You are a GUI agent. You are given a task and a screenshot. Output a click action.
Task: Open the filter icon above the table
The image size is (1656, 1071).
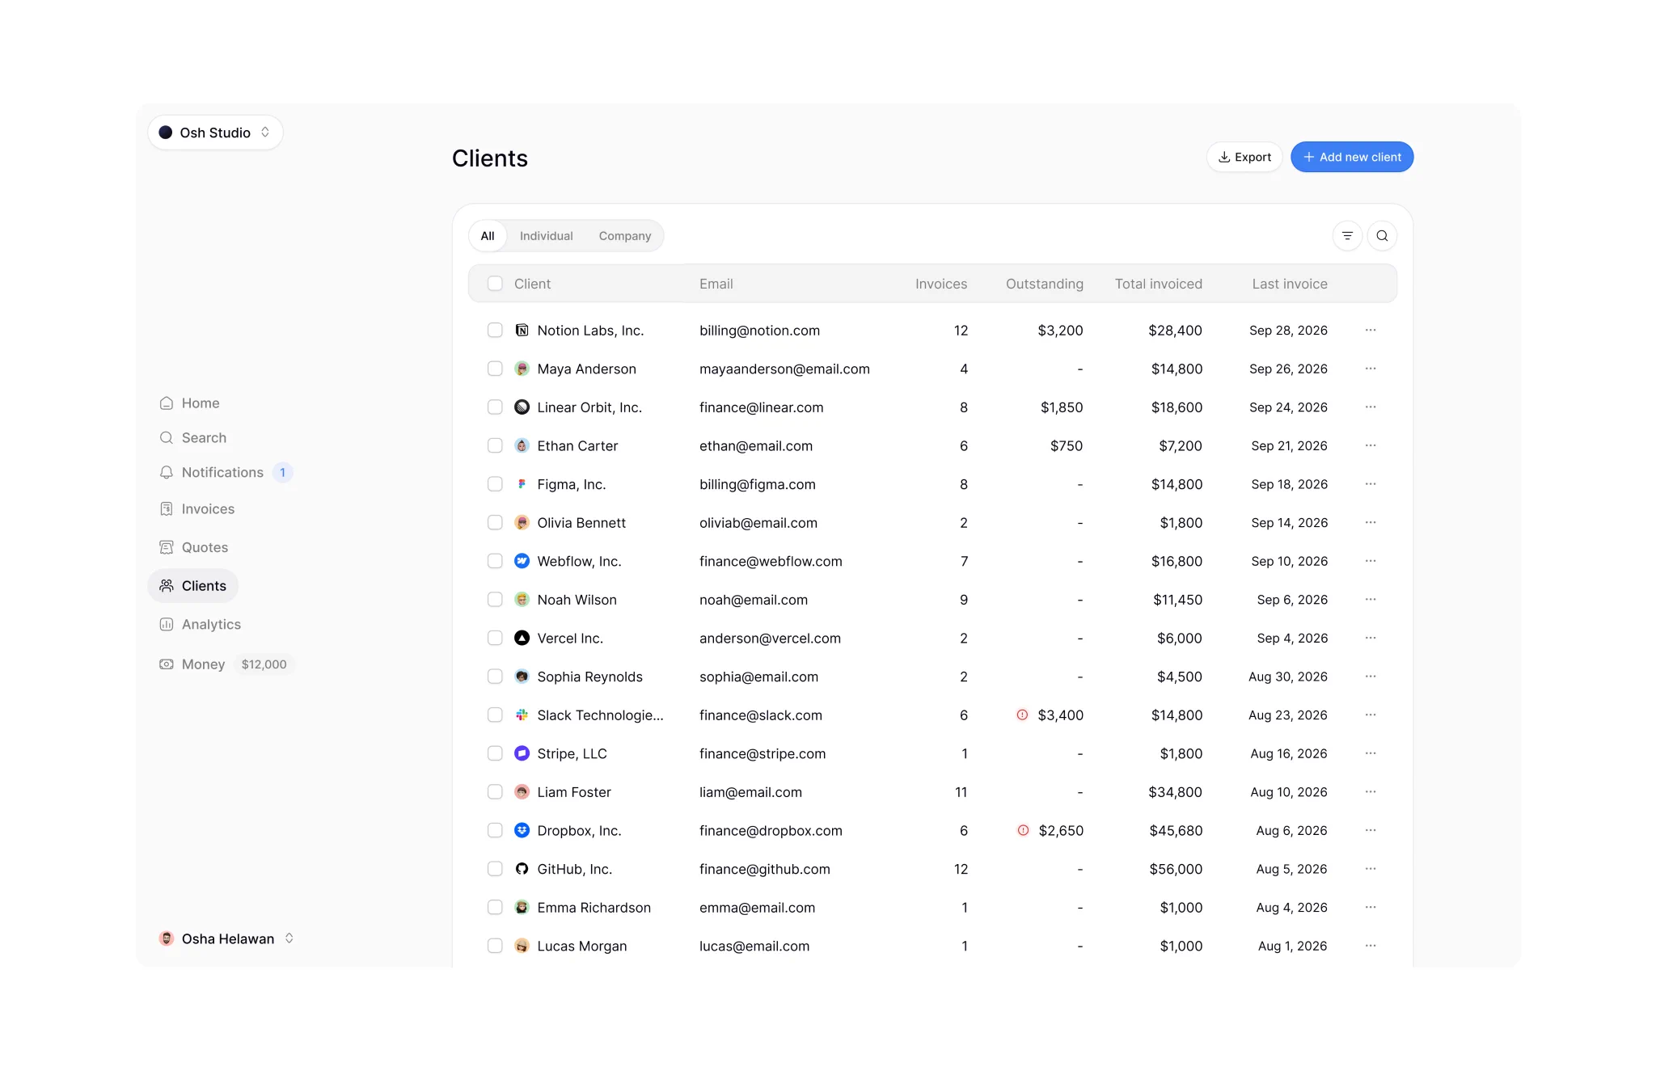click(x=1347, y=236)
